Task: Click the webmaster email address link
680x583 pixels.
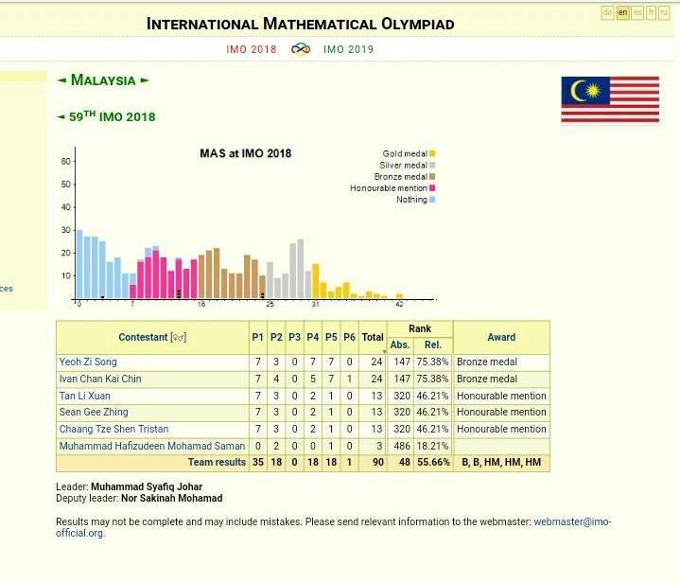Action: tap(572, 521)
